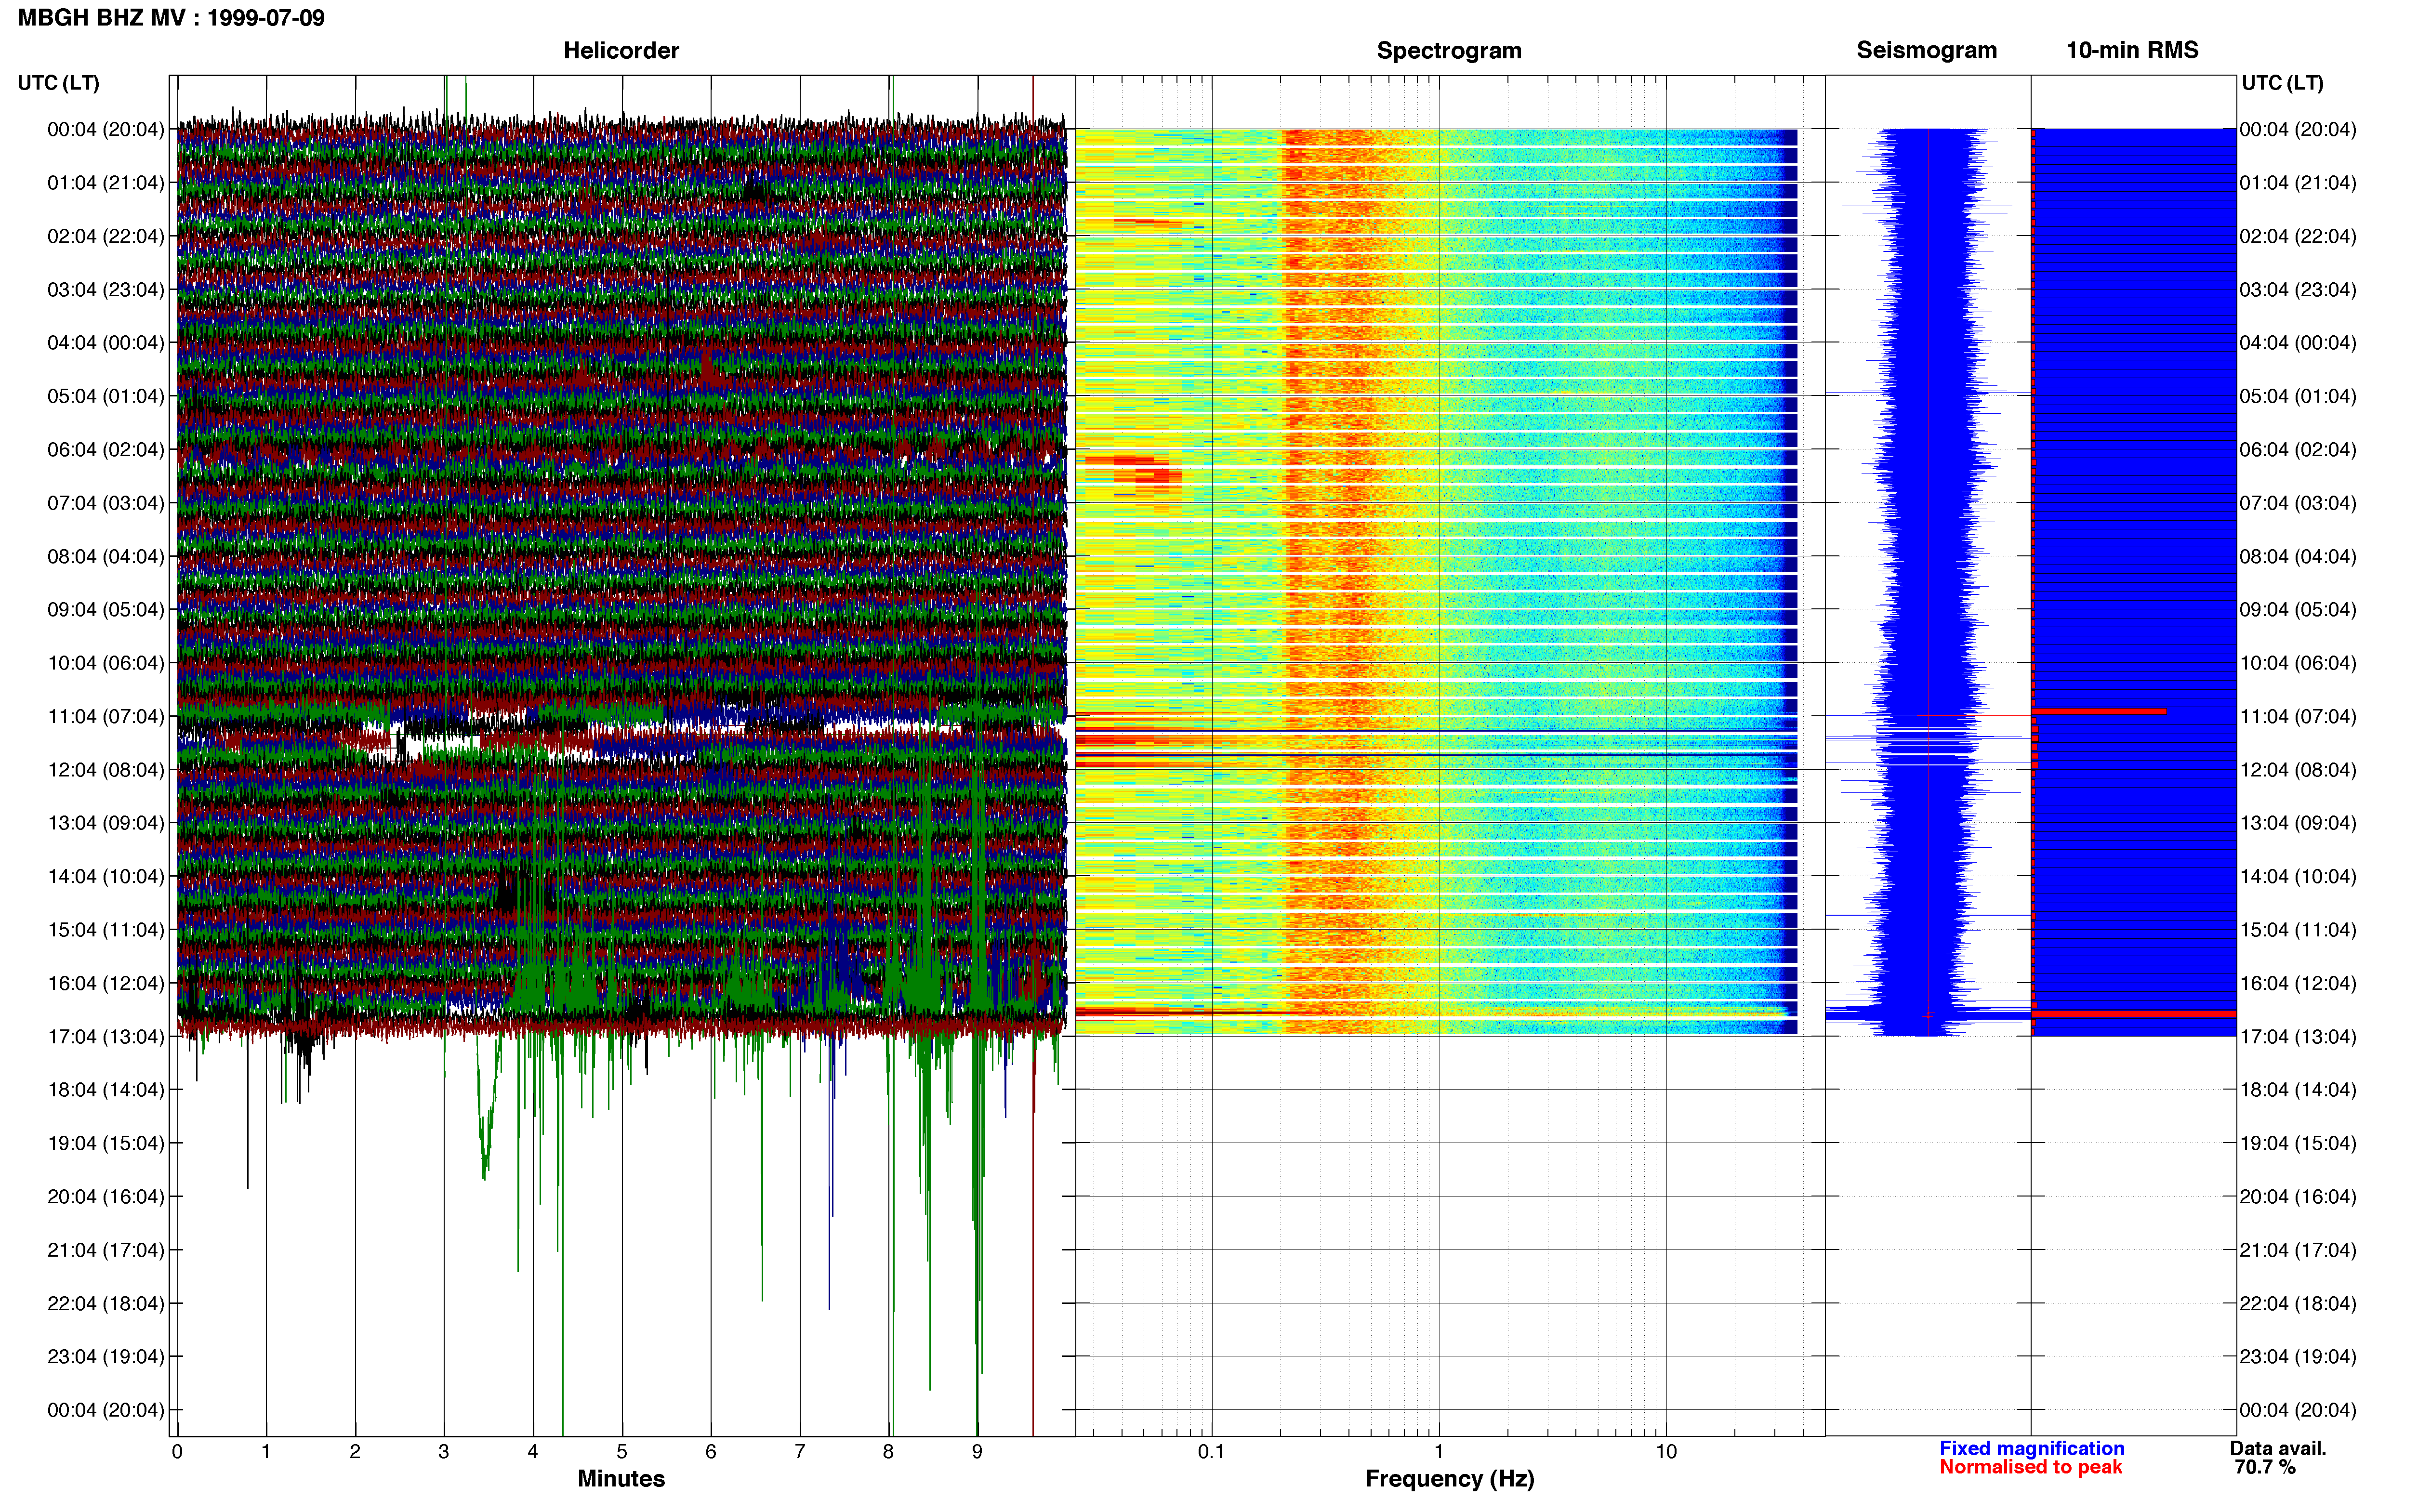The image size is (2418, 1512).
Task: Click RMS axis time 19:04 (15:04)
Action: 2298,1143
